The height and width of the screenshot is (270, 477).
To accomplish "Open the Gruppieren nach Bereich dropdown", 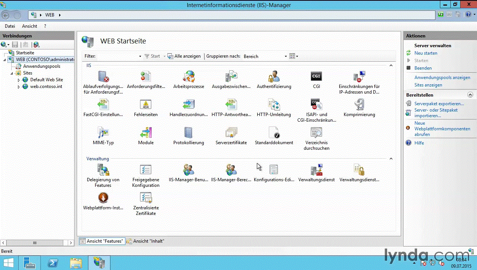I will (265, 57).
